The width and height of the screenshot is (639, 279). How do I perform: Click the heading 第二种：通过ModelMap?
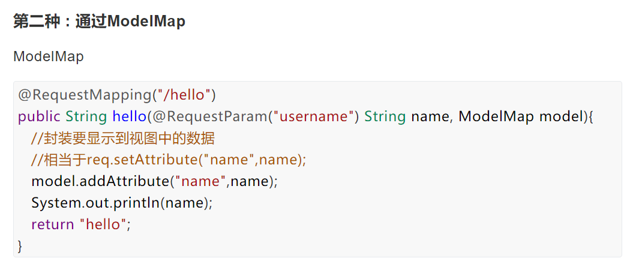(99, 22)
